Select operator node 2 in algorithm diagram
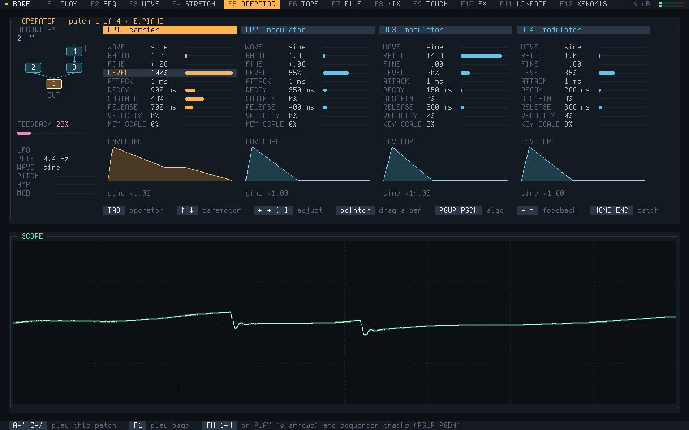The image size is (689, 430). coord(33,68)
